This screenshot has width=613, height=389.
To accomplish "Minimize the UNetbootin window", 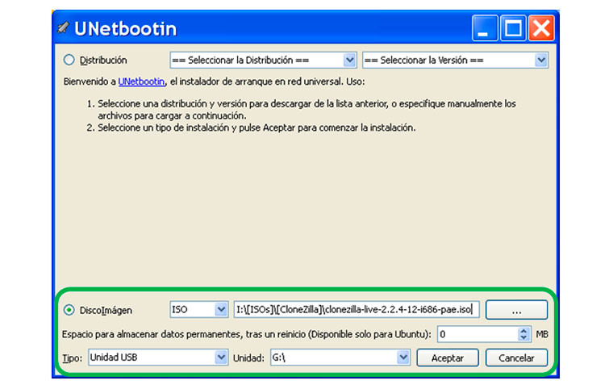I will [485, 28].
